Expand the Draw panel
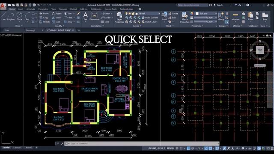 click(19, 26)
